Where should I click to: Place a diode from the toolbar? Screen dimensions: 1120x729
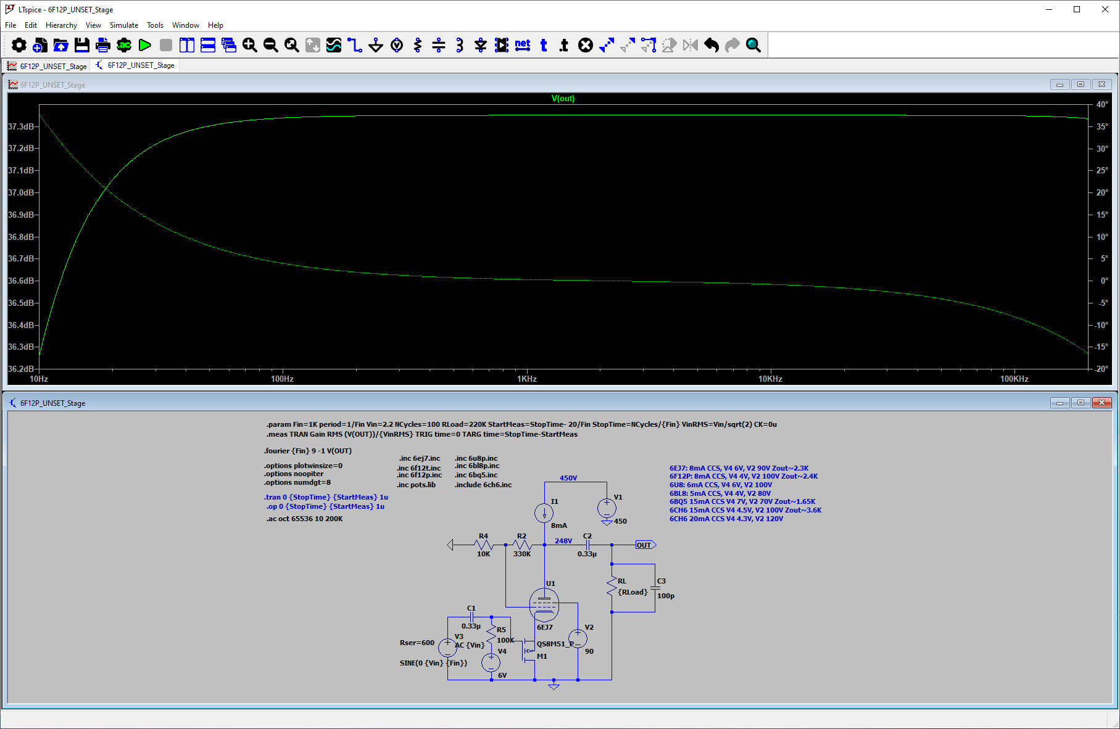coord(481,45)
